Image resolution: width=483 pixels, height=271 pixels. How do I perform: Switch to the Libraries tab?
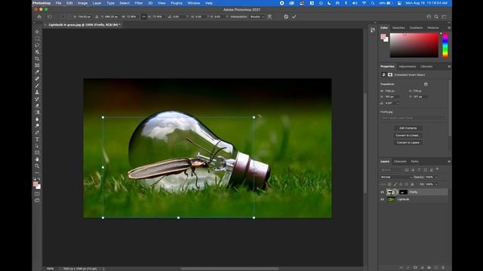click(426, 66)
